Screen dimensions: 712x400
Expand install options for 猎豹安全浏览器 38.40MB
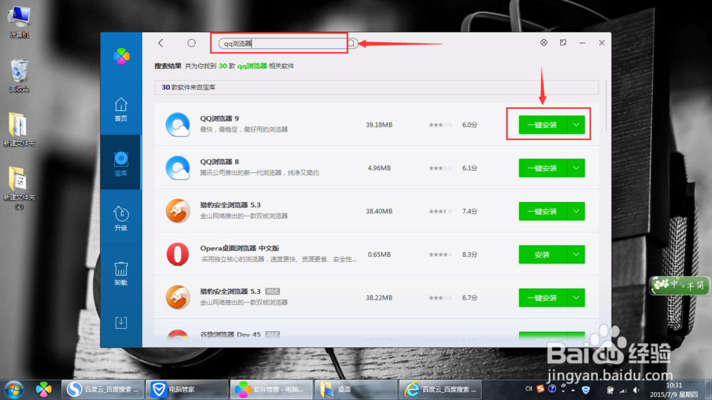click(576, 211)
